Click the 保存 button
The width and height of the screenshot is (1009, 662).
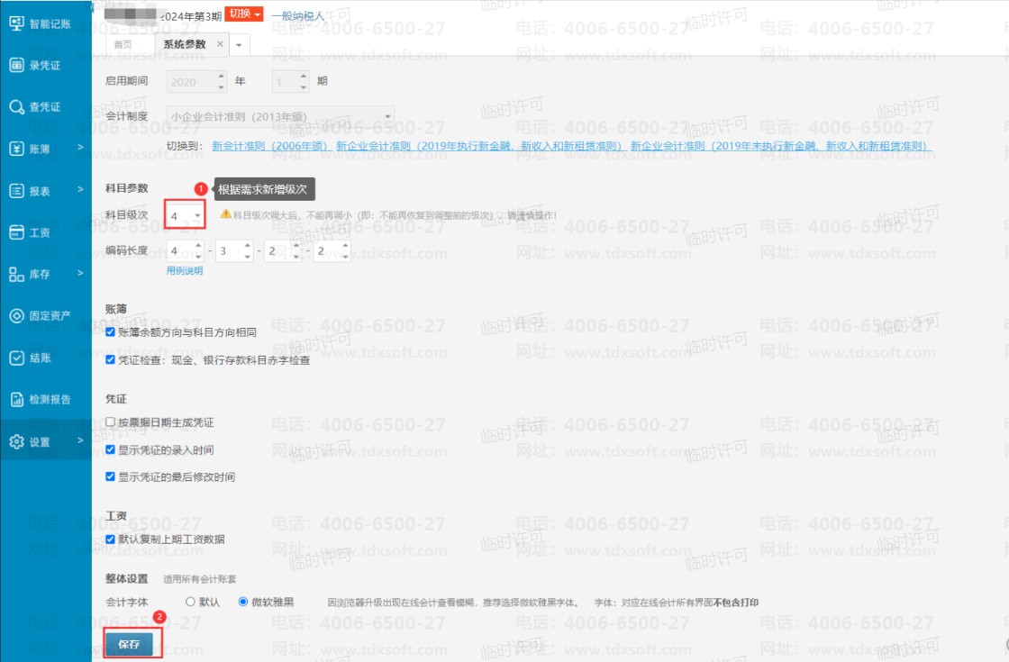130,644
